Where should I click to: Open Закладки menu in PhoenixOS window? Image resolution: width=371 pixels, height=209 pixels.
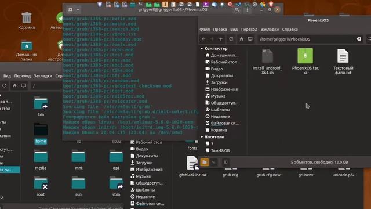270,30
